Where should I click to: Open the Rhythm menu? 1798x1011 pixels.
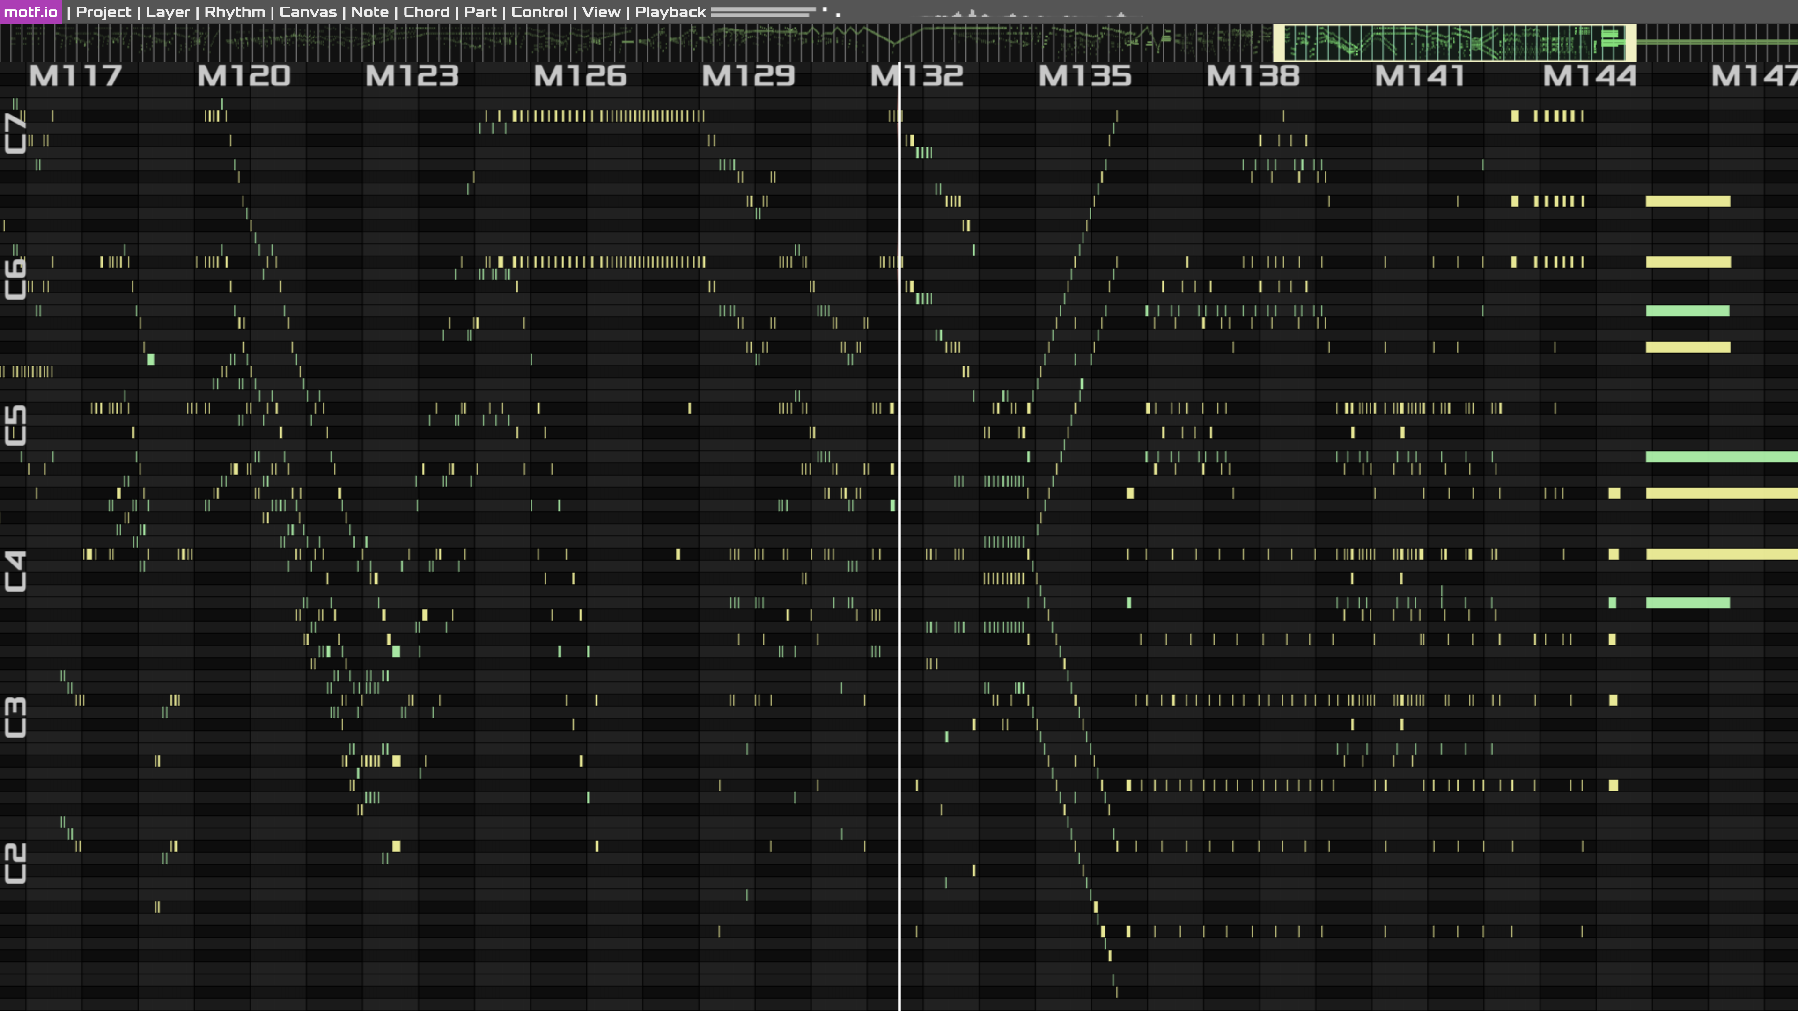coord(235,12)
